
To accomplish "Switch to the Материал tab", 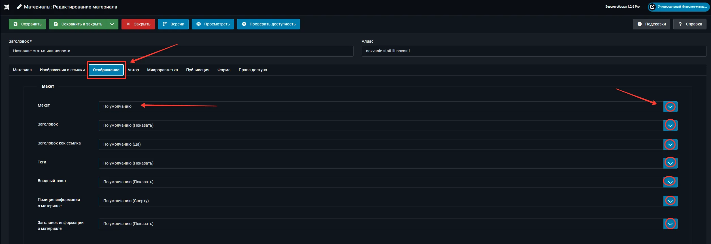I will (22, 70).
